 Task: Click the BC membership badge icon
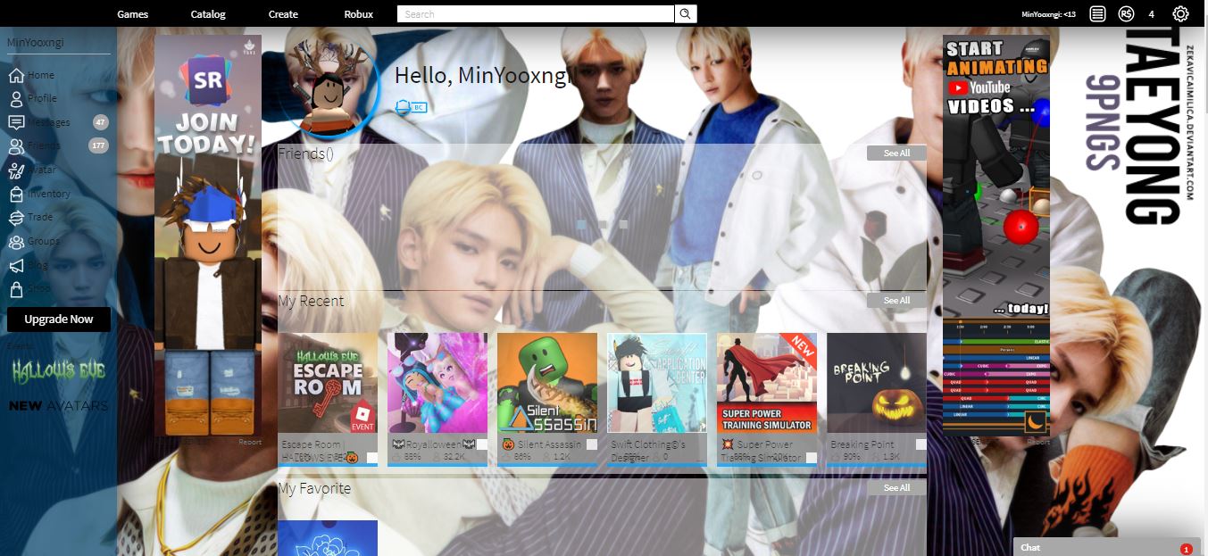coord(411,107)
